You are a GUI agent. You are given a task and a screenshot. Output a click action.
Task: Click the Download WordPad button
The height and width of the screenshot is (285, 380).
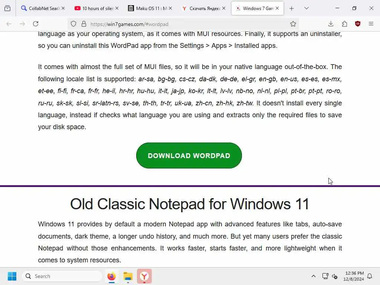pos(189,155)
